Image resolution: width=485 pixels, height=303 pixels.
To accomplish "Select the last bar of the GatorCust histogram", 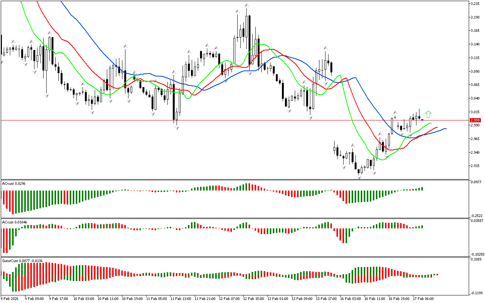I will coord(437,274).
